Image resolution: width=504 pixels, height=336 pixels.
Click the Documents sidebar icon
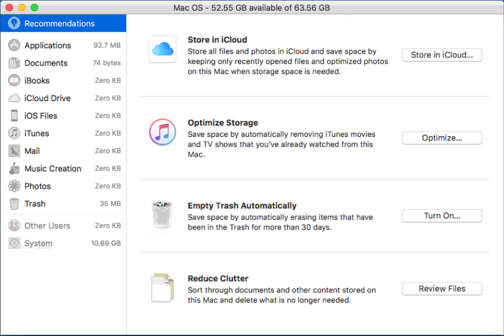coord(14,63)
